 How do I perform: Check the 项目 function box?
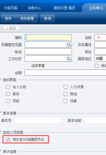click(8, 101)
